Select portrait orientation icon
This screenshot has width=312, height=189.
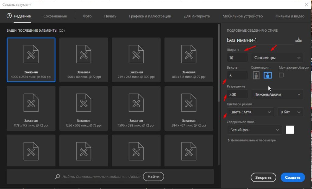[x=256, y=75]
